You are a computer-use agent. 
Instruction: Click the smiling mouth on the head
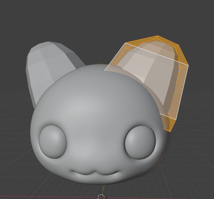coord(95,172)
